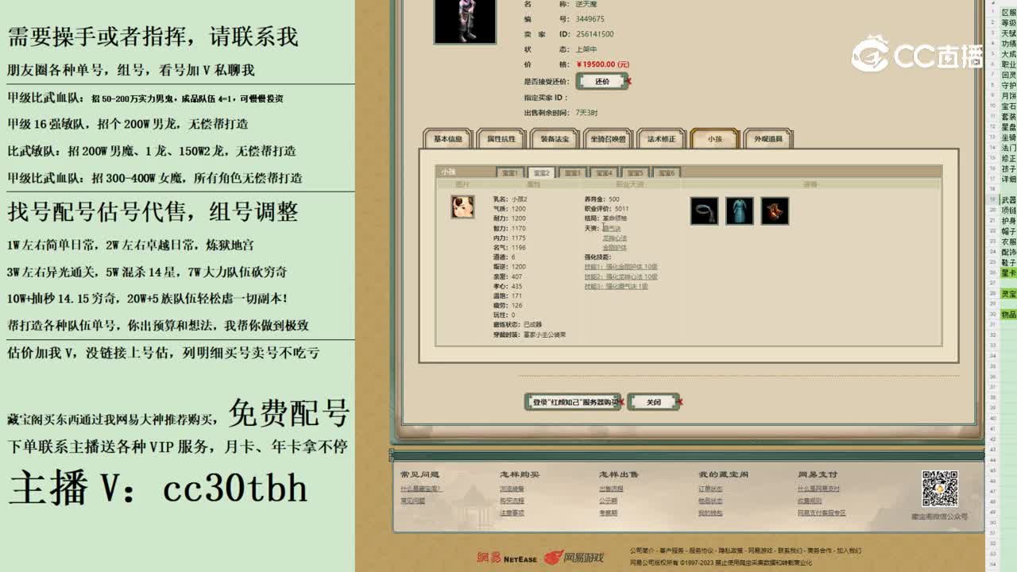The image size is (1017, 572).
Task: Click 联系我们 in bottom bar
Action: point(789,550)
